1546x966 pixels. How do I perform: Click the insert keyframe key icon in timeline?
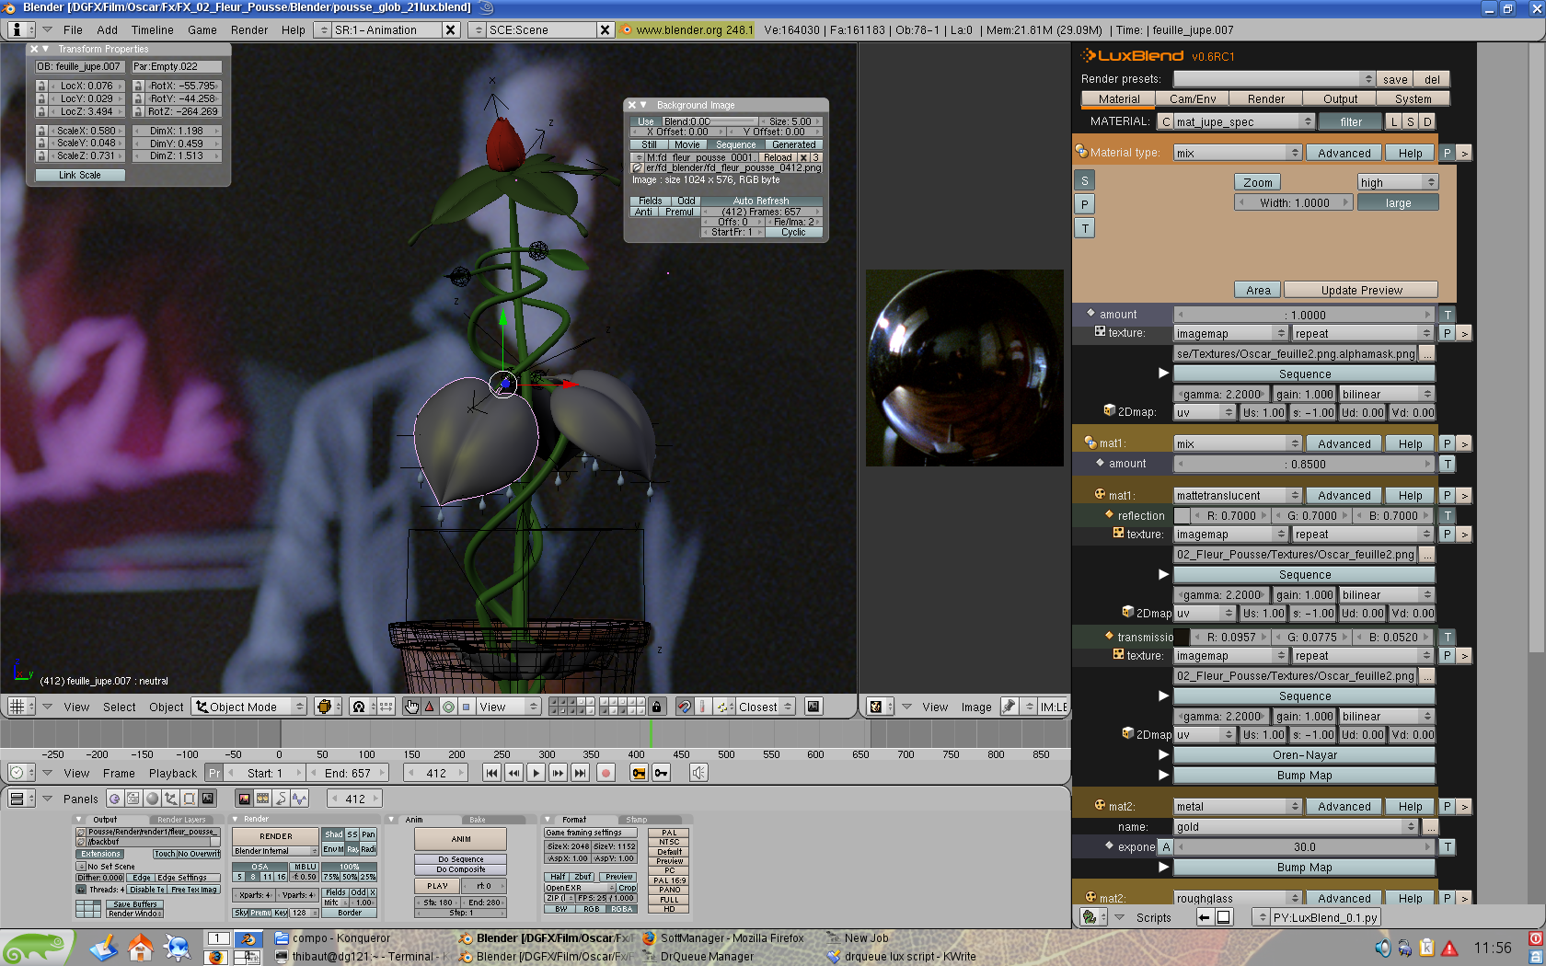(x=640, y=773)
